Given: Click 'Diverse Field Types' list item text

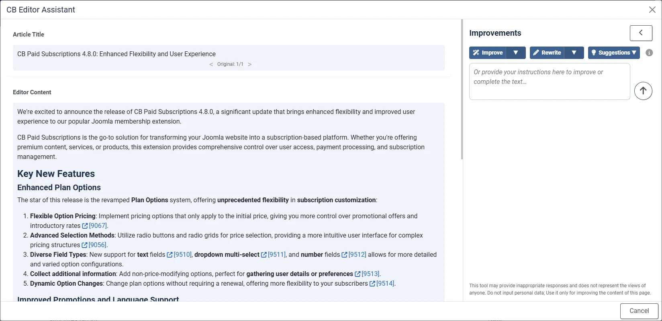Looking at the screenshot, I should tap(58, 255).
